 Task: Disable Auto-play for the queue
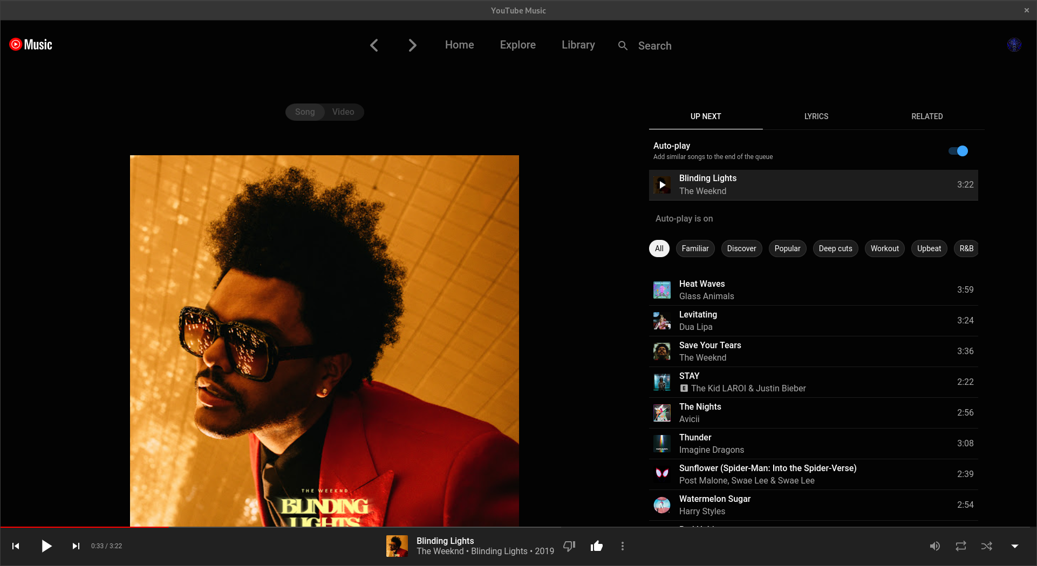tap(958, 151)
